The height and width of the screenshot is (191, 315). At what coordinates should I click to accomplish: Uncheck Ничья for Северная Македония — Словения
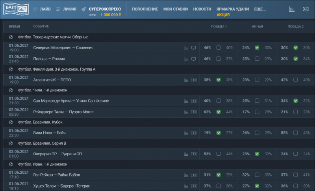[257, 47]
